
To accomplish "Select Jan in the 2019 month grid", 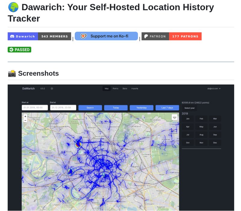I will click(x=188, y=119).
